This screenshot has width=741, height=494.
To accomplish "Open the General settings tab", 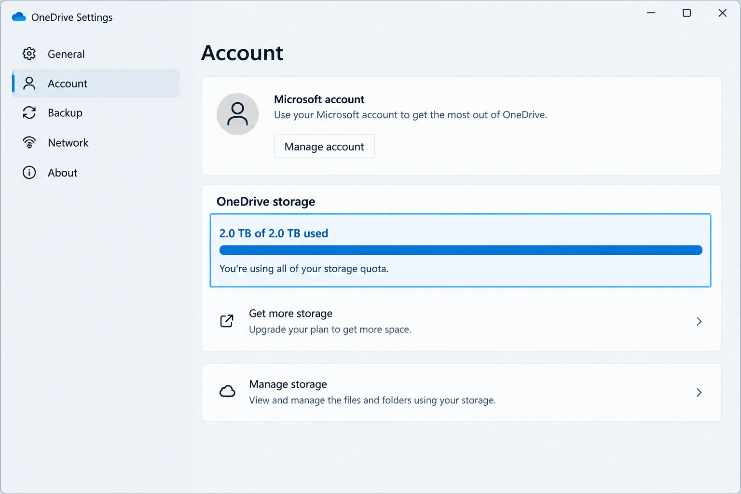I will (96, 54).
